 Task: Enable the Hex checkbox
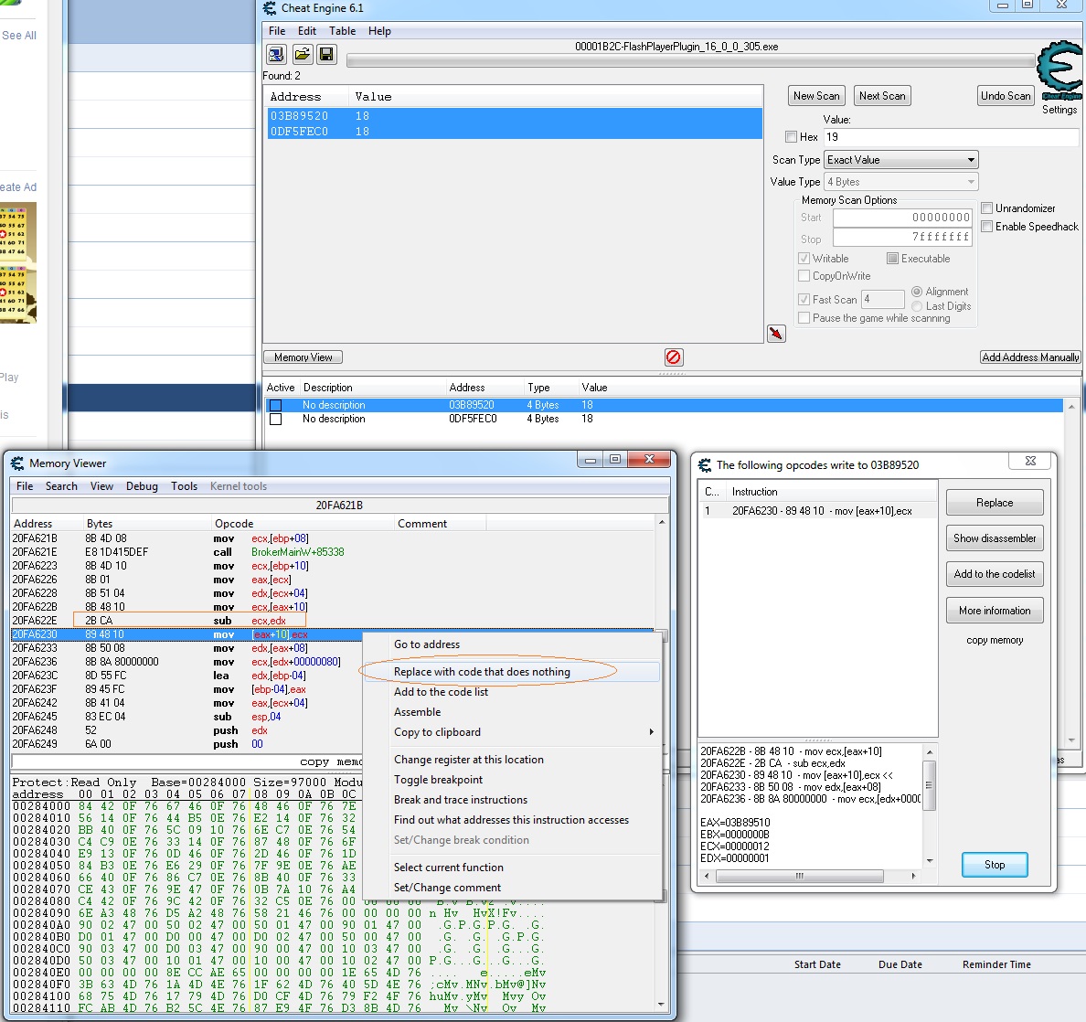pyautogui.click(x=791, y=137)
